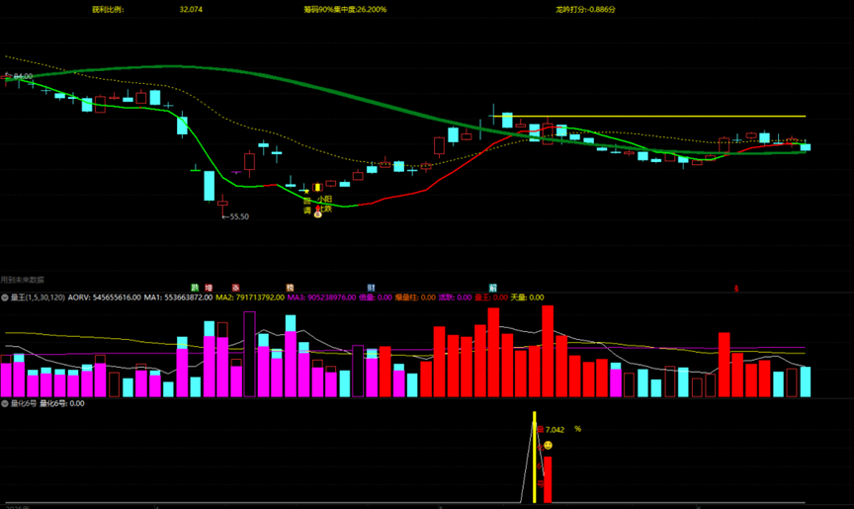The width and height of the screenshot is (854, 509).
Task: Click the yellow 小阳 signal label
Action: (324, 200)
